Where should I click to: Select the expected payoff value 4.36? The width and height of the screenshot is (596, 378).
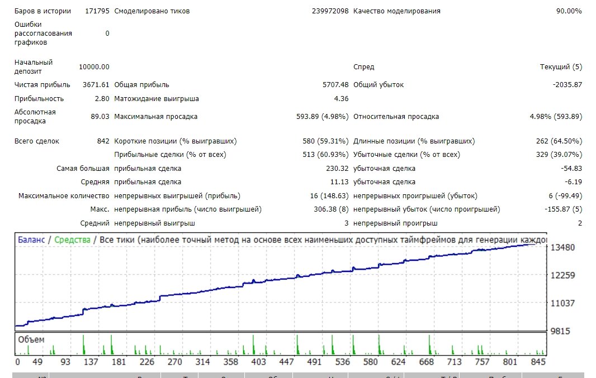341,99
